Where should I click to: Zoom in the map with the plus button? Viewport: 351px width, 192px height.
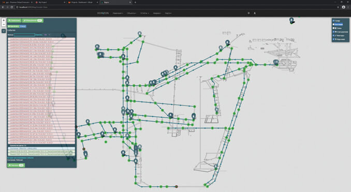pos(4,20)
